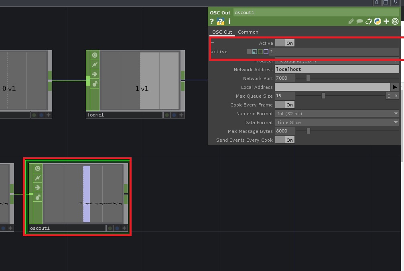
Task: Select gray constant mode square in active row
Action: (x=249, y=52)
